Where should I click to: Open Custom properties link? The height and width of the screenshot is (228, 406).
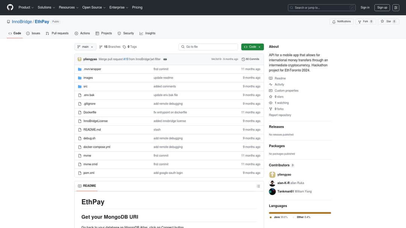pos(286,91)
